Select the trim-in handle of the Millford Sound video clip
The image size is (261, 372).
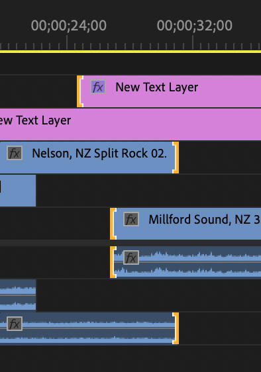pyautogui.click(x=113, y=224)
